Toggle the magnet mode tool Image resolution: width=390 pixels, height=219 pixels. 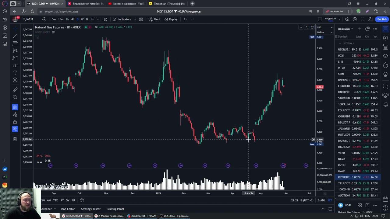(x=15, y=107)
